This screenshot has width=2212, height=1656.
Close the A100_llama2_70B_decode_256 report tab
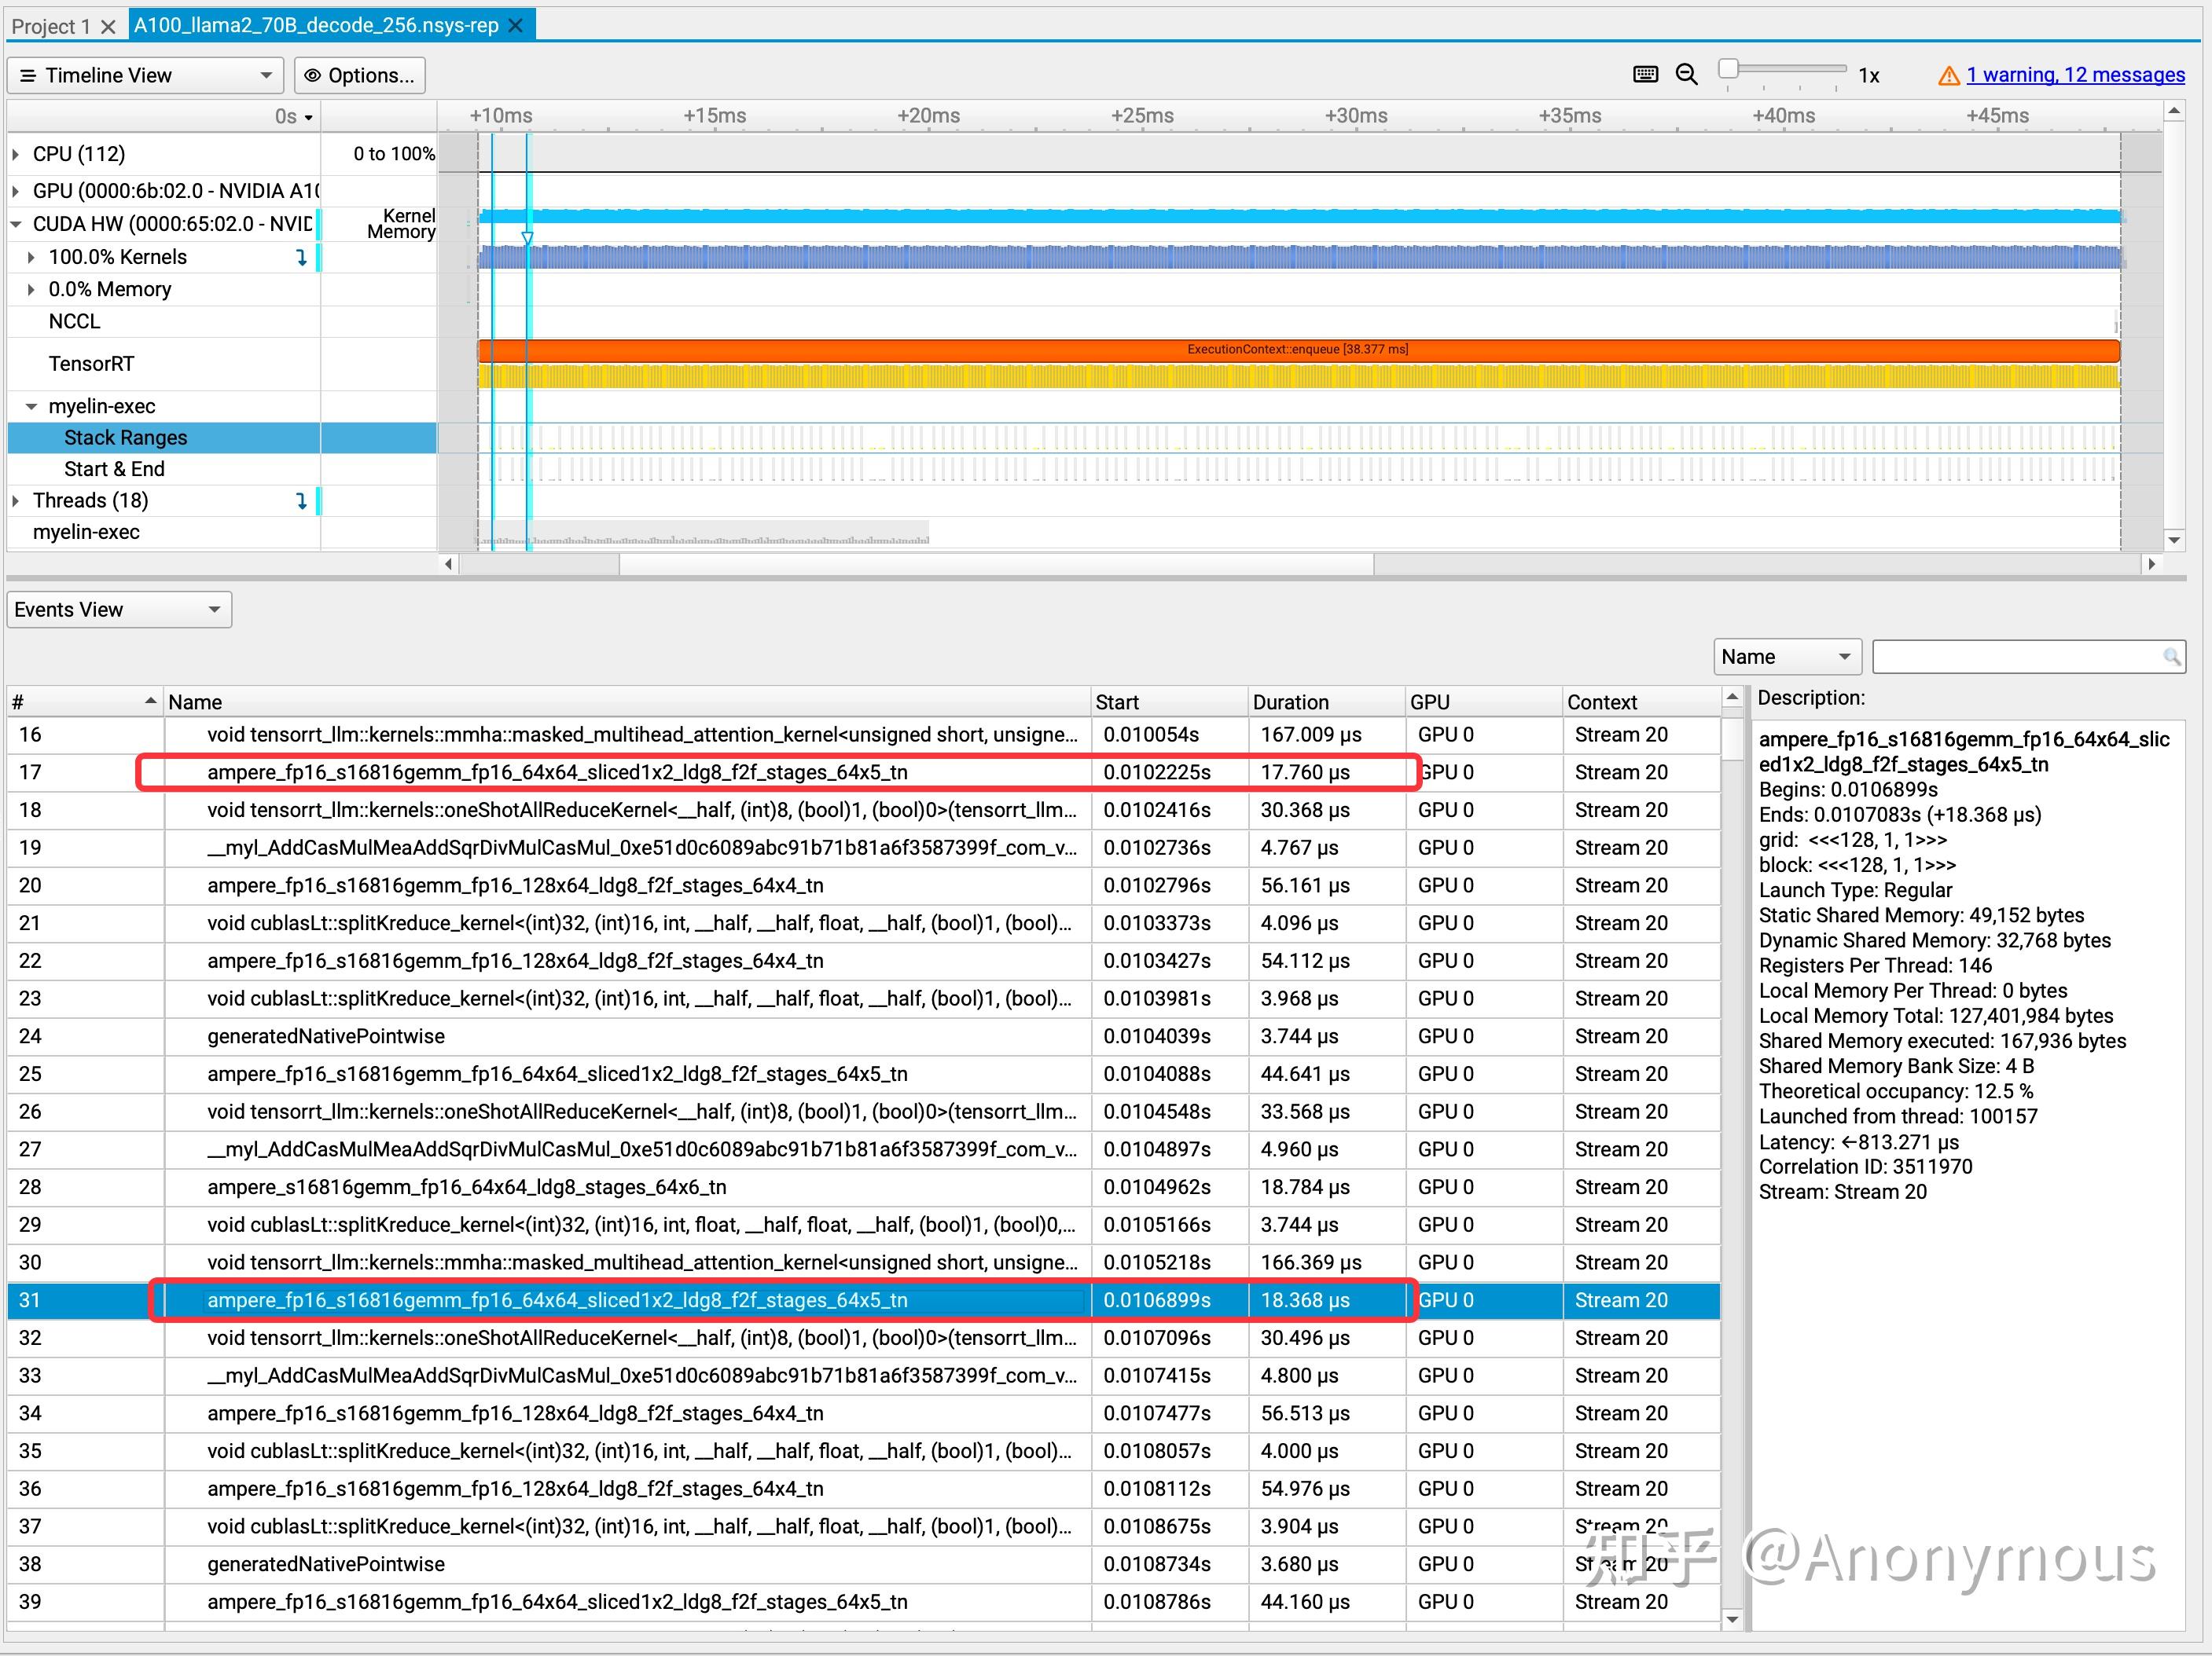pyautogui.click(x=516, y=26)
